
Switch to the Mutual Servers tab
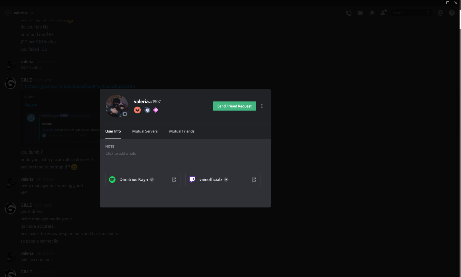[145, 131]
